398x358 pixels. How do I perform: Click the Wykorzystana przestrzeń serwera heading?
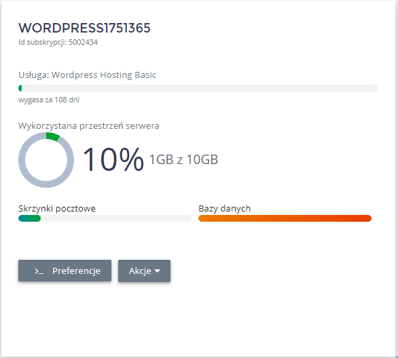point(89,125)
